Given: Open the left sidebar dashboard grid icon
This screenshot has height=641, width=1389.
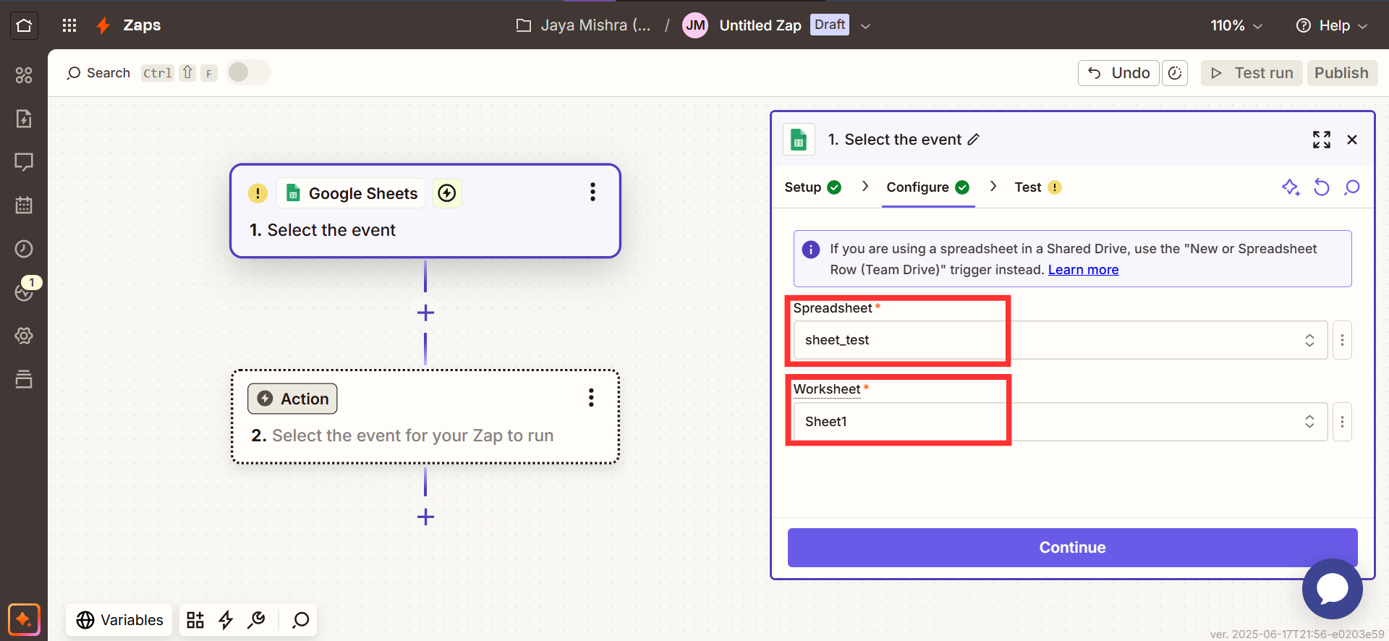Looking at the screenshot, I should coord(24,75).
